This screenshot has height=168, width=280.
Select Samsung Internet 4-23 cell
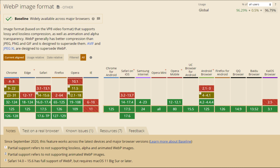click(x=143, y=102)
